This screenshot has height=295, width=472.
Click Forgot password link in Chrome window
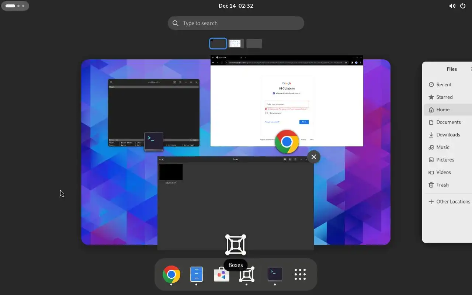coord(272,122)
